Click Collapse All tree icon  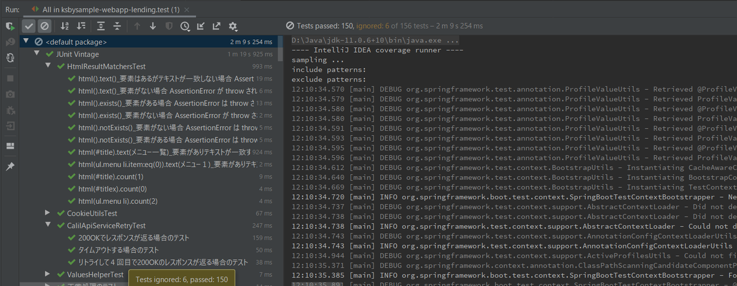tap(117, 26)
